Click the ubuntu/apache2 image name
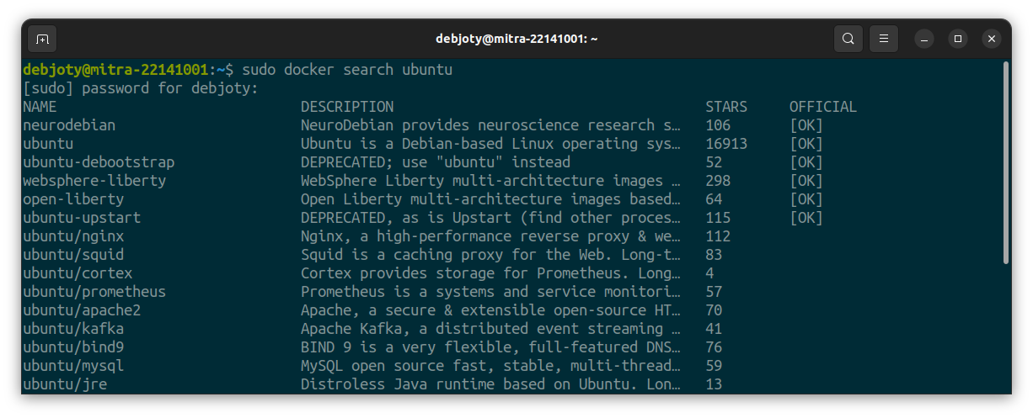 click(x=82, y=310)
